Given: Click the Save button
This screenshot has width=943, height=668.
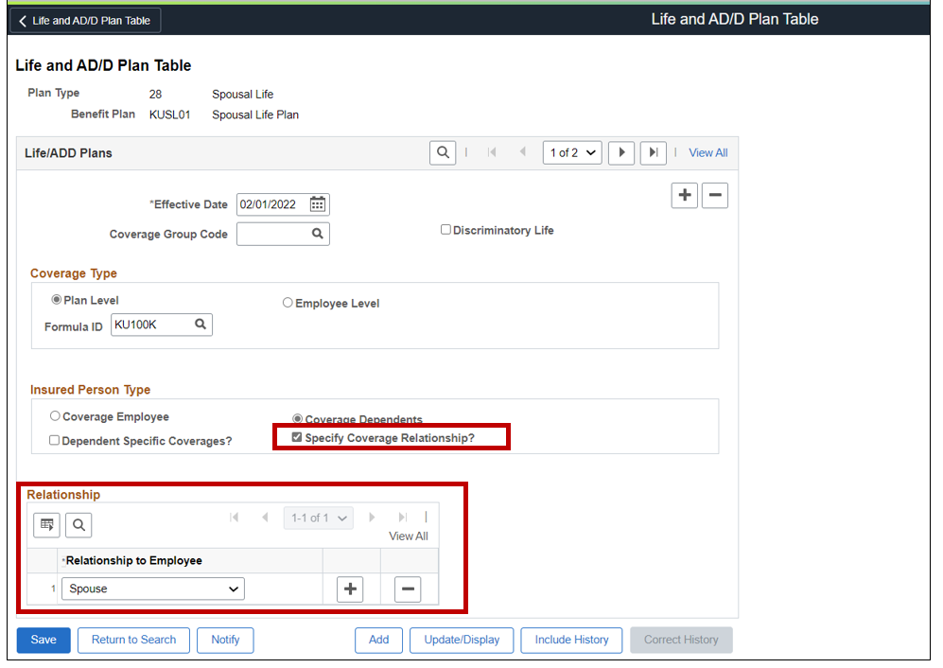Looking at the screenshot, I should pos(44,640).
